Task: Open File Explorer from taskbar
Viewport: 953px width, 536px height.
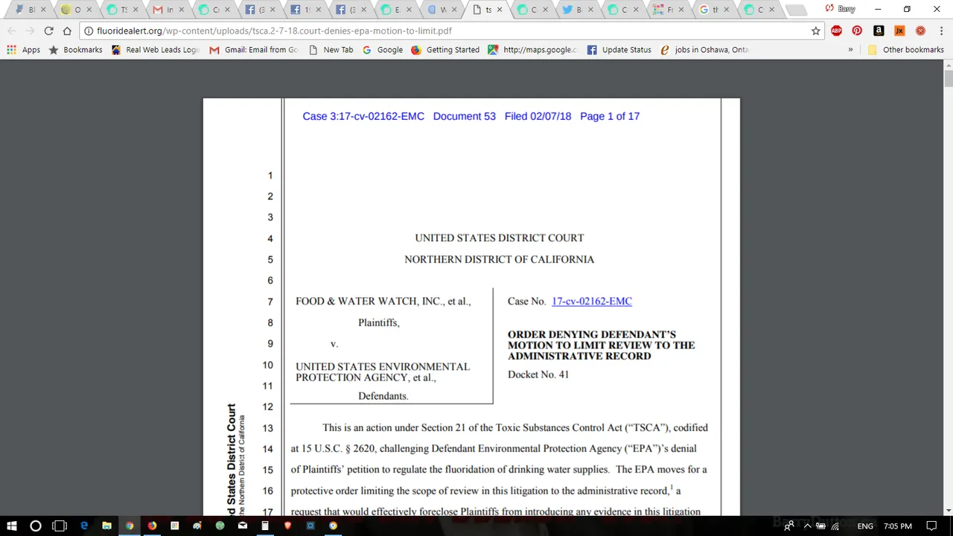Action: tap(106, 526)
